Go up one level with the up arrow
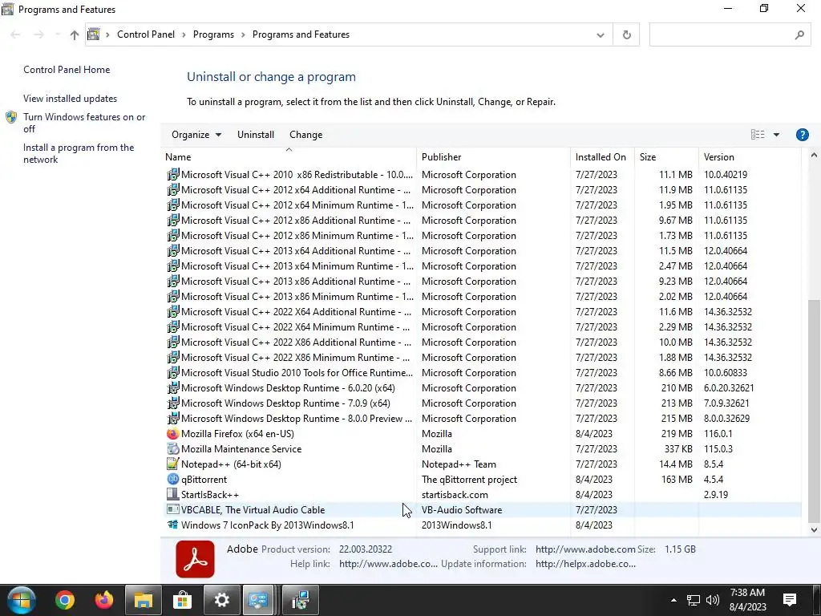Image resolution: width=821 pixels, height=616 pixels. click(75, 34)
